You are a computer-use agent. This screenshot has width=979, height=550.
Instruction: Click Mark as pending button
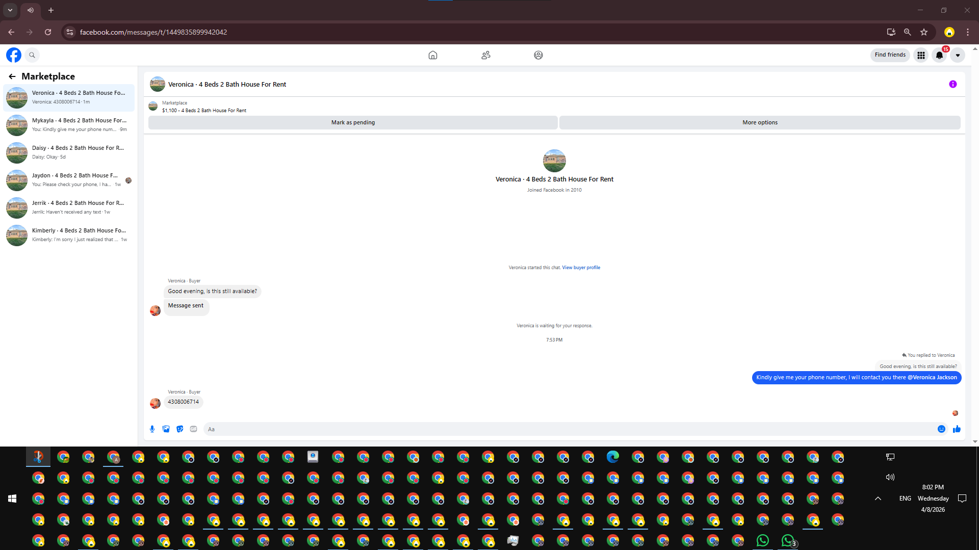pyautogui.click(x=353, y=122)
